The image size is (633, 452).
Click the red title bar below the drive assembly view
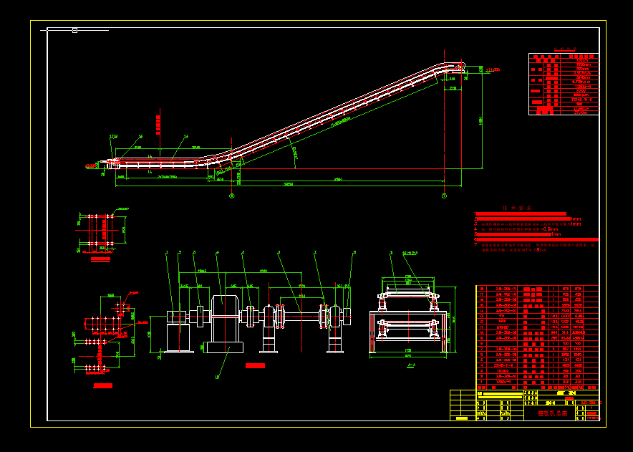[255, 365]
